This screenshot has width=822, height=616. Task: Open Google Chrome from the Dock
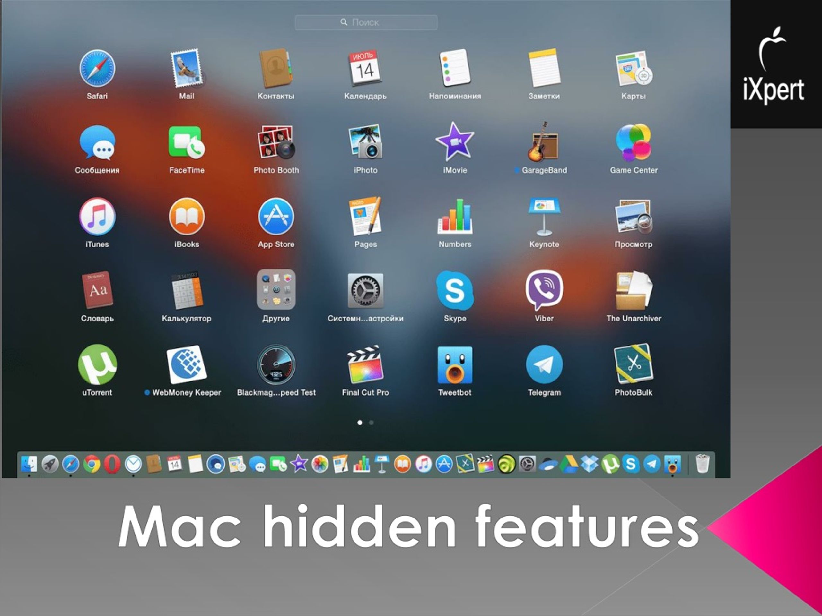92,464
